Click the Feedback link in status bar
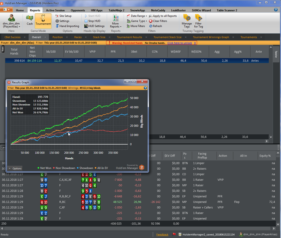 click(162, 234)
